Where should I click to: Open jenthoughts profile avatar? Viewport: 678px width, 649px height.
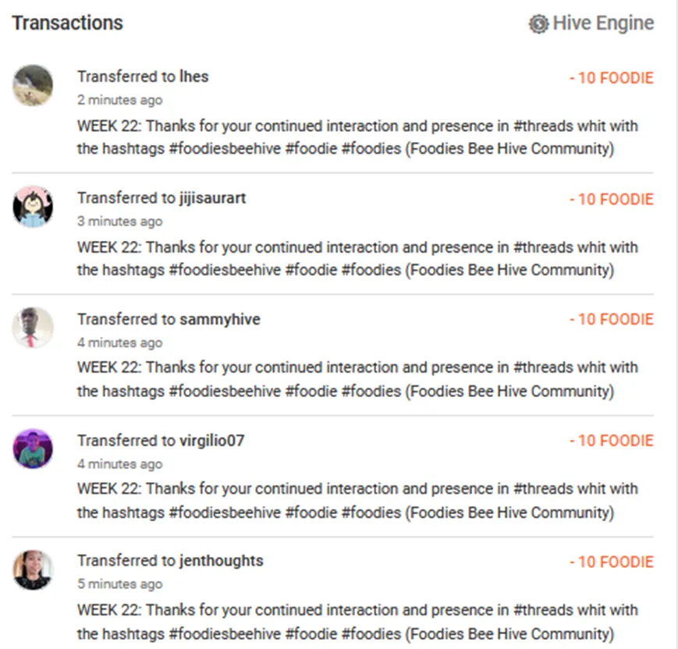point(33,569)
